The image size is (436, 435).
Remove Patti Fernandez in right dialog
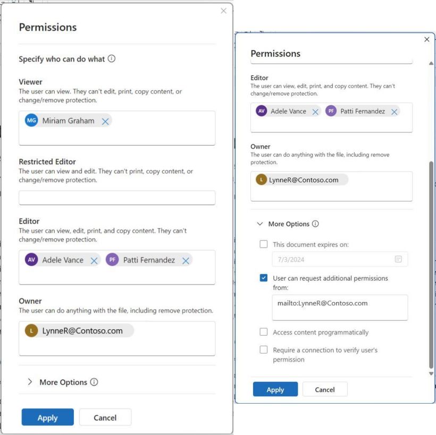point(394,112)
